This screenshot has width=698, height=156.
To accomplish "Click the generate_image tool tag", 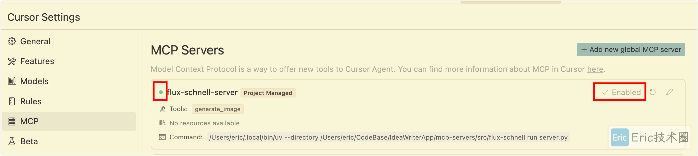I will 218,109.
